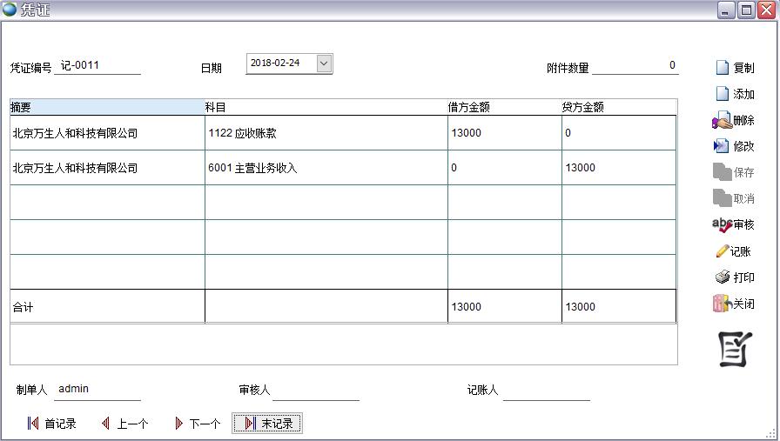Screen dimensions: 780x441
Task: Go to previous voucher (上一个)
Action: 124,424
